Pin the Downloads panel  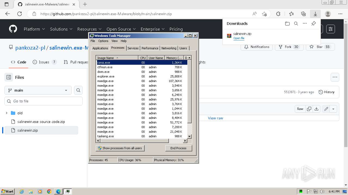(313, 24)
